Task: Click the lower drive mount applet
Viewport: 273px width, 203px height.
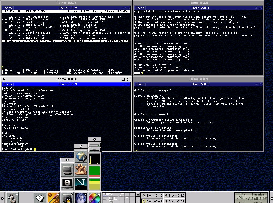Action: point(94,150)
